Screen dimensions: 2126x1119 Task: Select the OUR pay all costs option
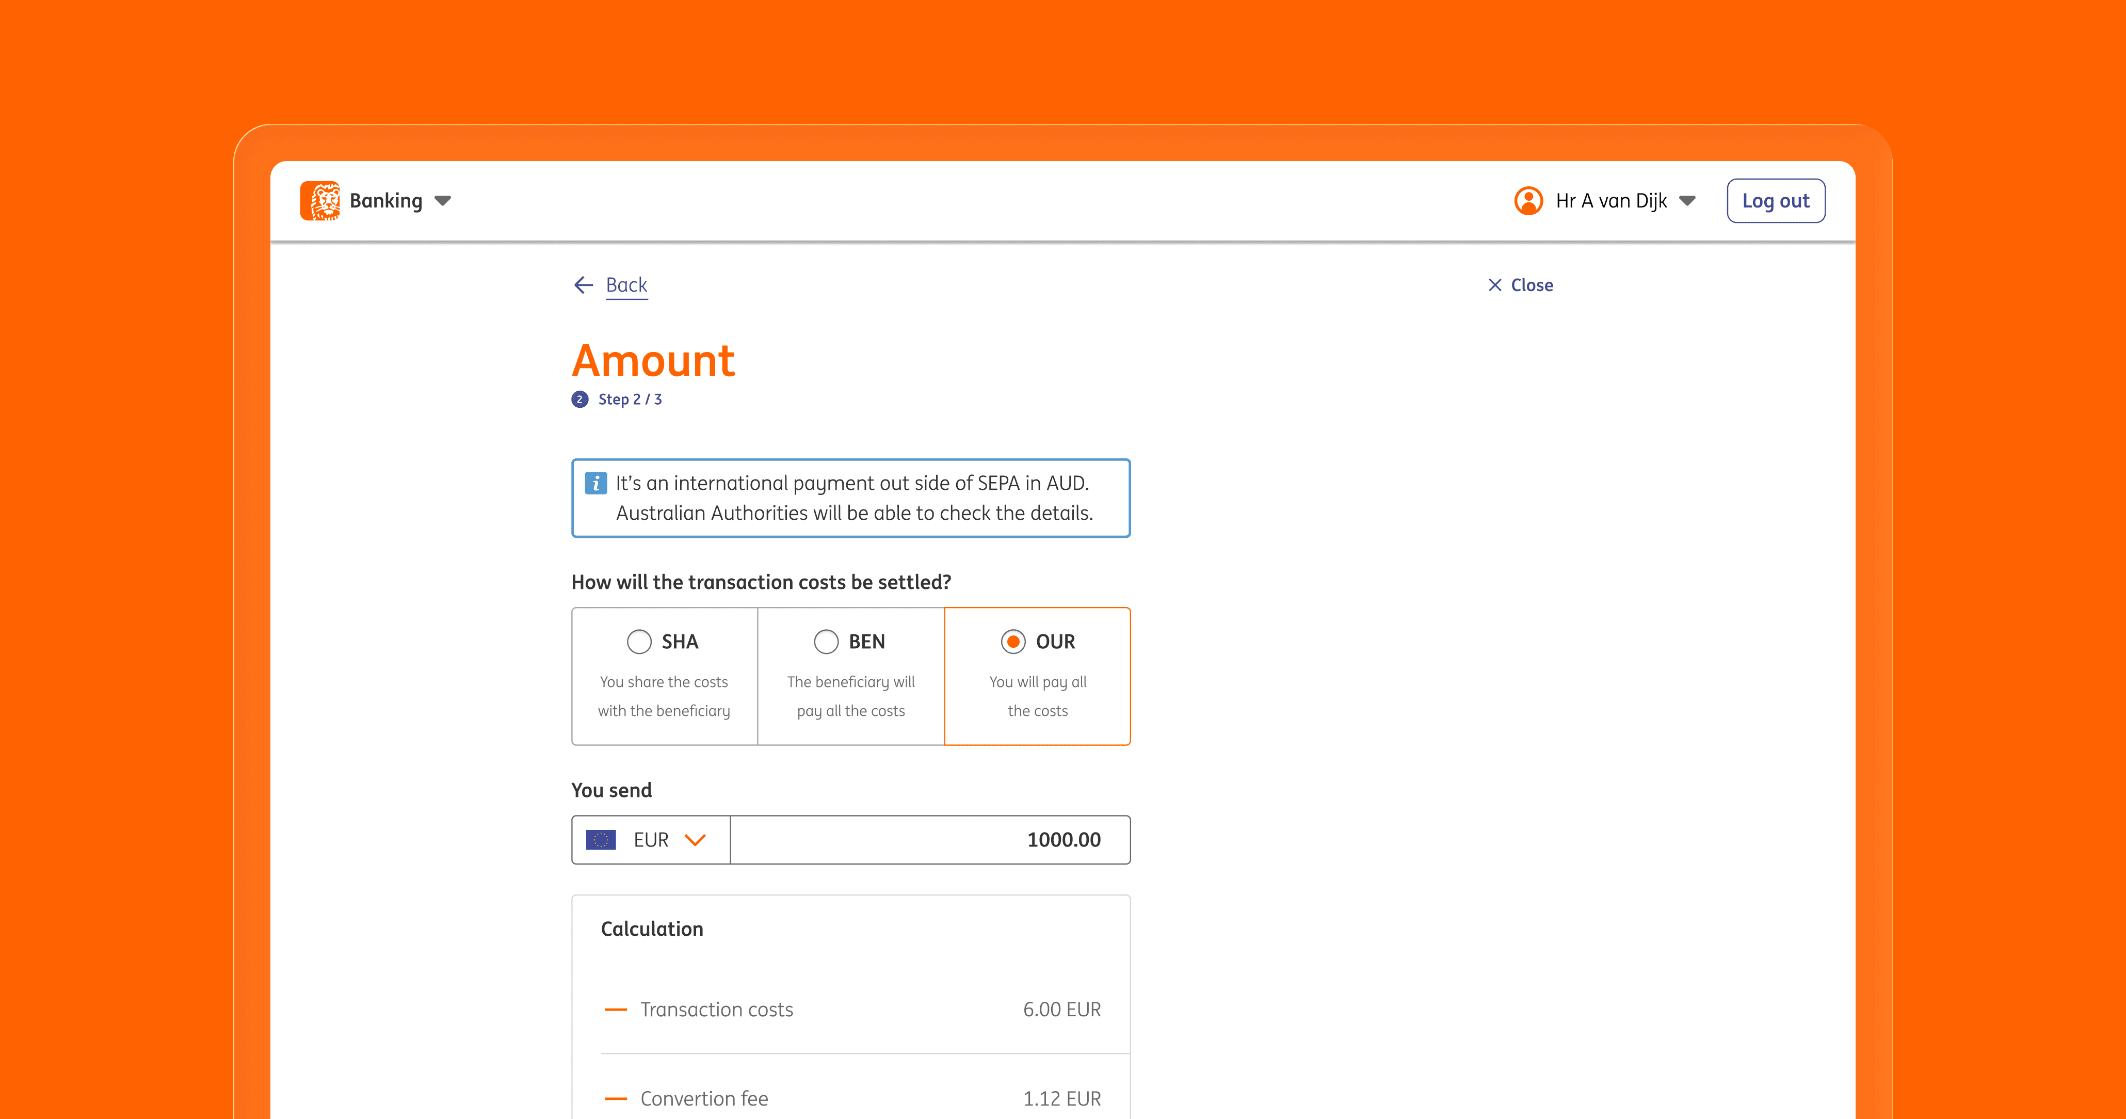pos(1013,641)
